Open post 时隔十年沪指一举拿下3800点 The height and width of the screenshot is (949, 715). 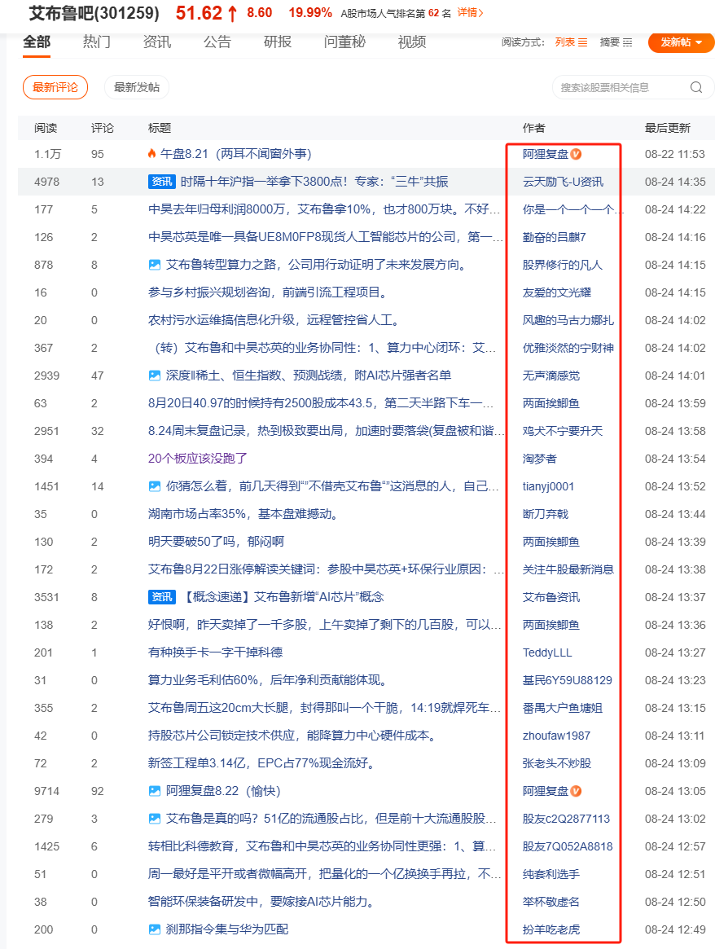pos(314,182)
